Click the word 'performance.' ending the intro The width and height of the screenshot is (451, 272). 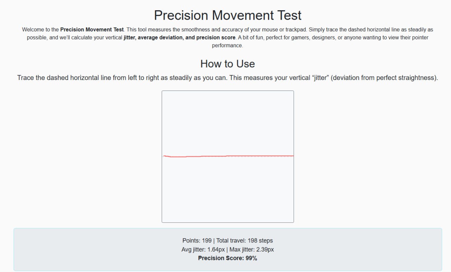(227, 45)
